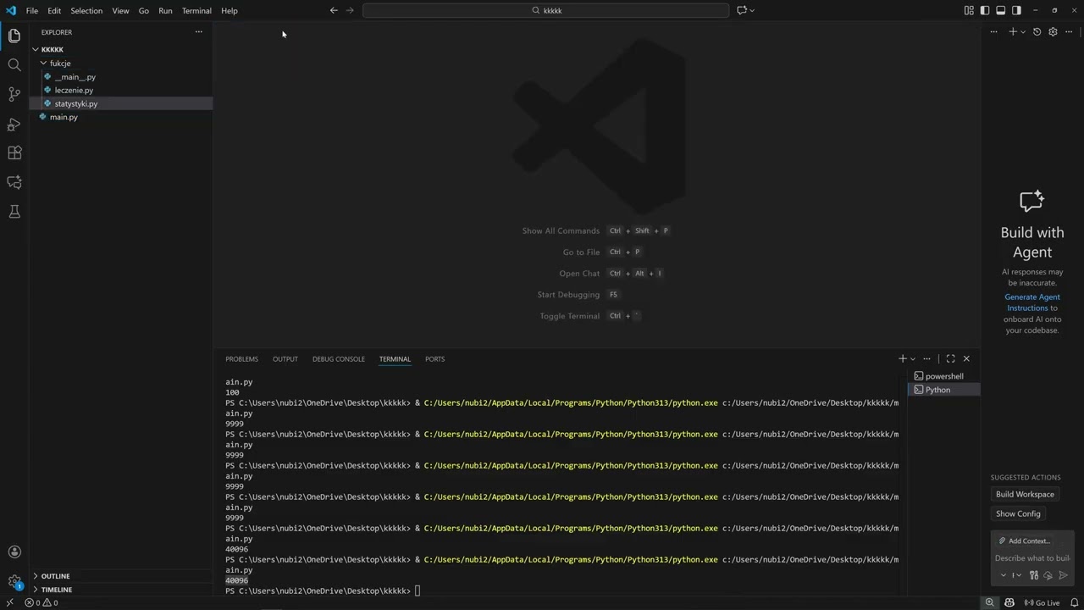Click the kkkkk command center search box

click(x=545, y=10)
